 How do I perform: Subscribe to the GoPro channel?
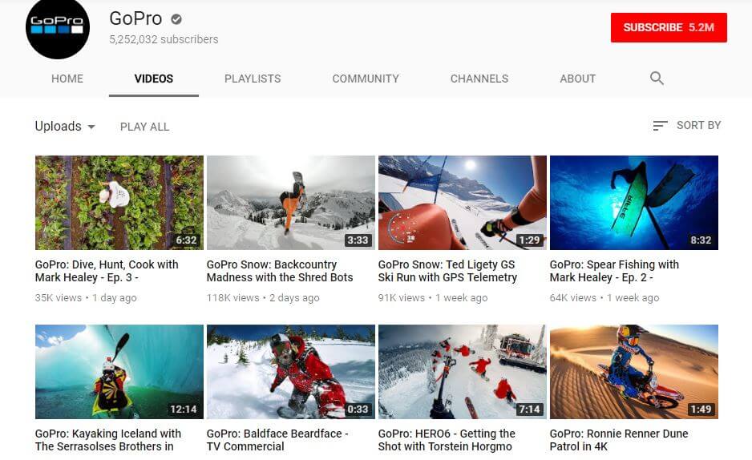[x=669, y=27]
